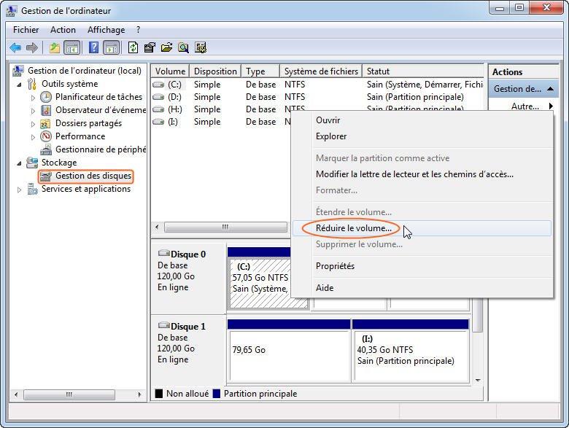Select Gestion des disques in the tree
Viewport: 569px width, 428px height.
[93, 176]
